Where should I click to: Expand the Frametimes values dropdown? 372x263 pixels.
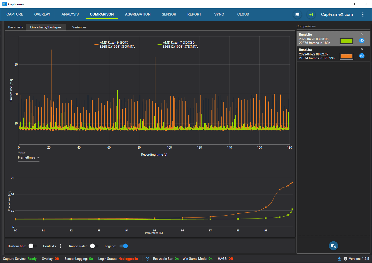click(x=29, y=158)
